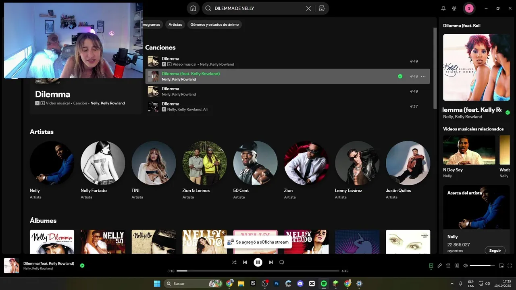Open the Nelly 5.0 album cover
The height and width of the screenshot is (290, 516).
pos(103,242)
